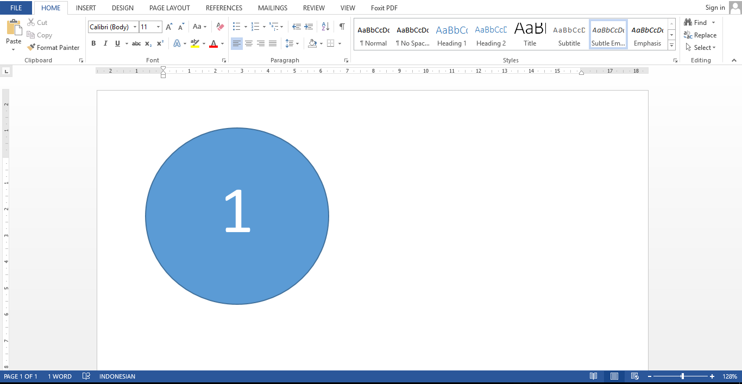Open the font color picker

222,43
